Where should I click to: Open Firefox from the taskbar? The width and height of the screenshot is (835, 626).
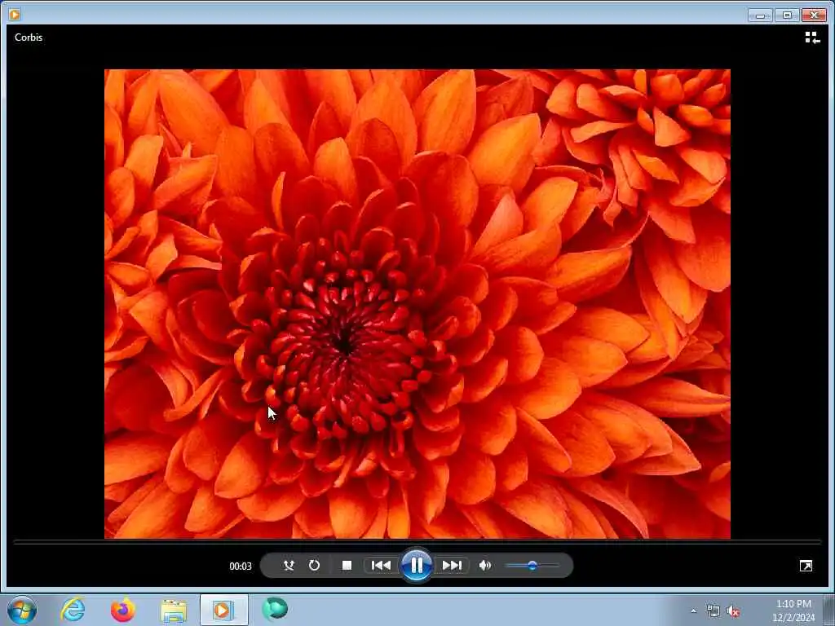tap(123, 610)
